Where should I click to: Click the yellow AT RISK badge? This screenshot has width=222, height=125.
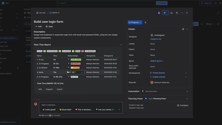point(75,68)
